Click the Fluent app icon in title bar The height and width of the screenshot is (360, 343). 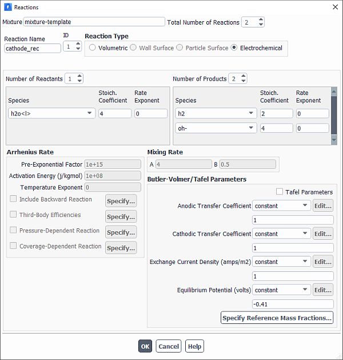[7, 7]
